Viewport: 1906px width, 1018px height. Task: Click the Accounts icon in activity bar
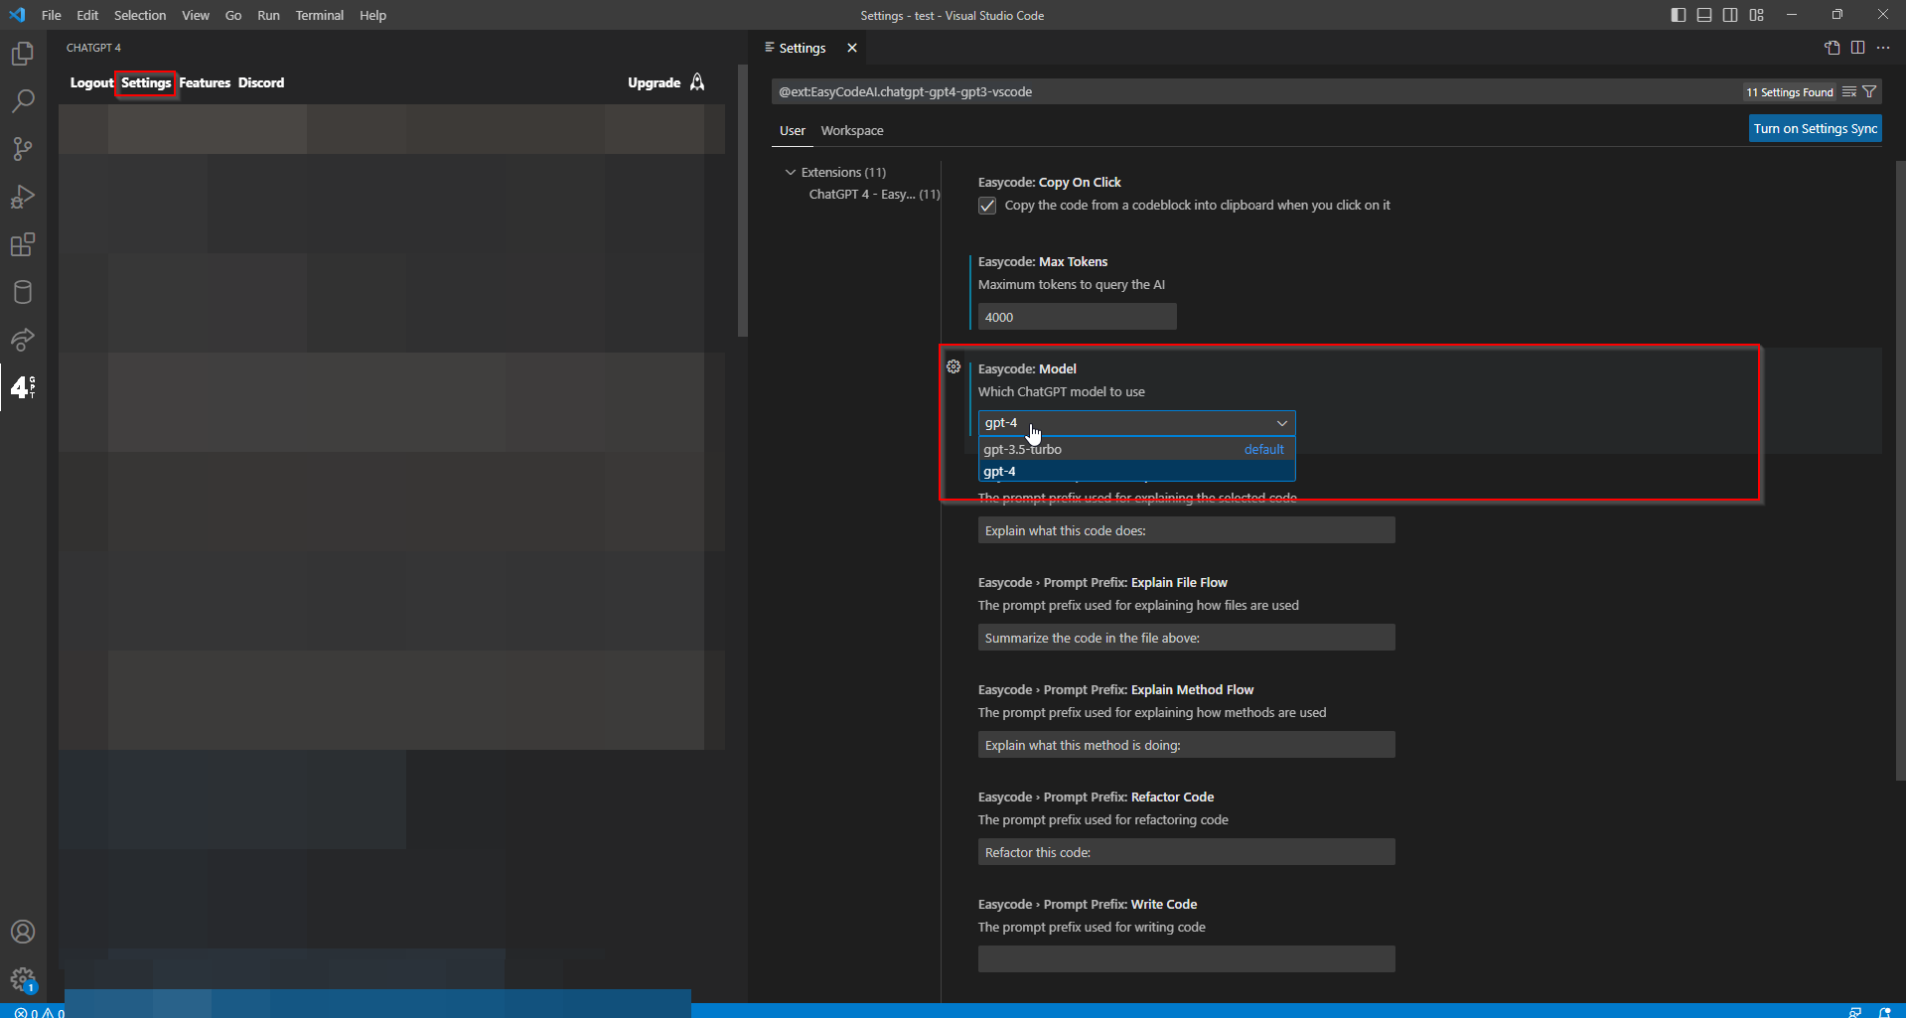click(x=23, y=932)
